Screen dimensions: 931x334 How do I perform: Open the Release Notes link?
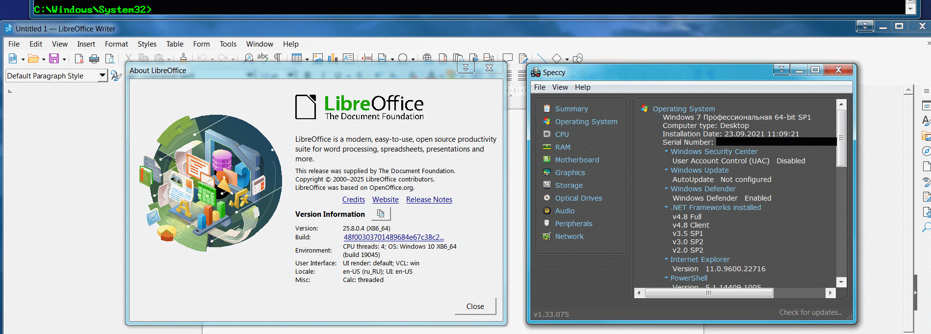coord(429,200)
